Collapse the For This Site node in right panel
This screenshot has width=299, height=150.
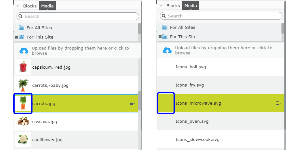click(x=160, y=37)
